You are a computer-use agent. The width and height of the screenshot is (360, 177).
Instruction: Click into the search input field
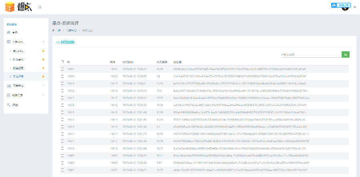point(311,54)
